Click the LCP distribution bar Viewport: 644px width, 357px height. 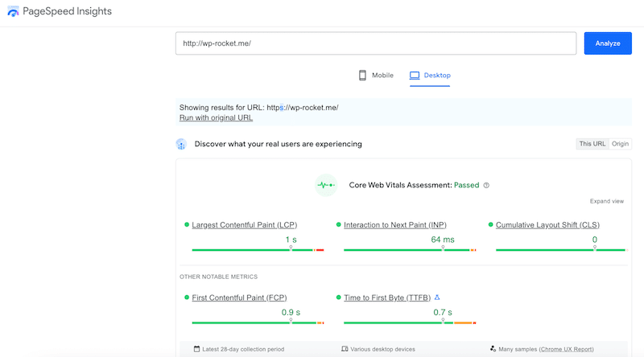[258, 250]
